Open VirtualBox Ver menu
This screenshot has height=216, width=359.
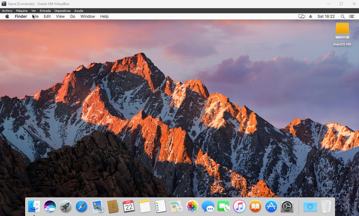tap(34, 11)
